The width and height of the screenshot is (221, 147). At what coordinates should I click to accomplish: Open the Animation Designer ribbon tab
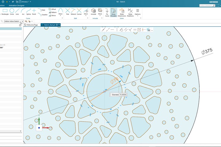17,6
